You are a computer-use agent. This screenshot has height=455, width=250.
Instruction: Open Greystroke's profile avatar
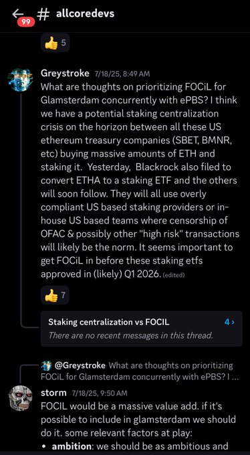pos(20,80)
